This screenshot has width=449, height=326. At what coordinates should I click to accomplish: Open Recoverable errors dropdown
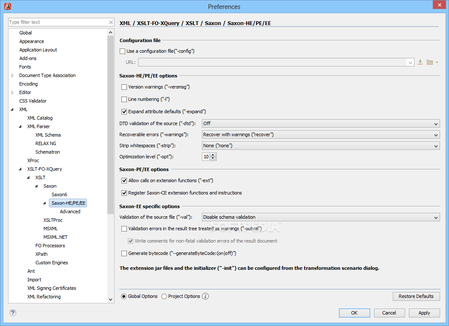(321, 134)
